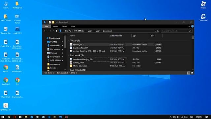Switch to large icons view in status bar
Screen dimensions: 211x119
[192, 73]
